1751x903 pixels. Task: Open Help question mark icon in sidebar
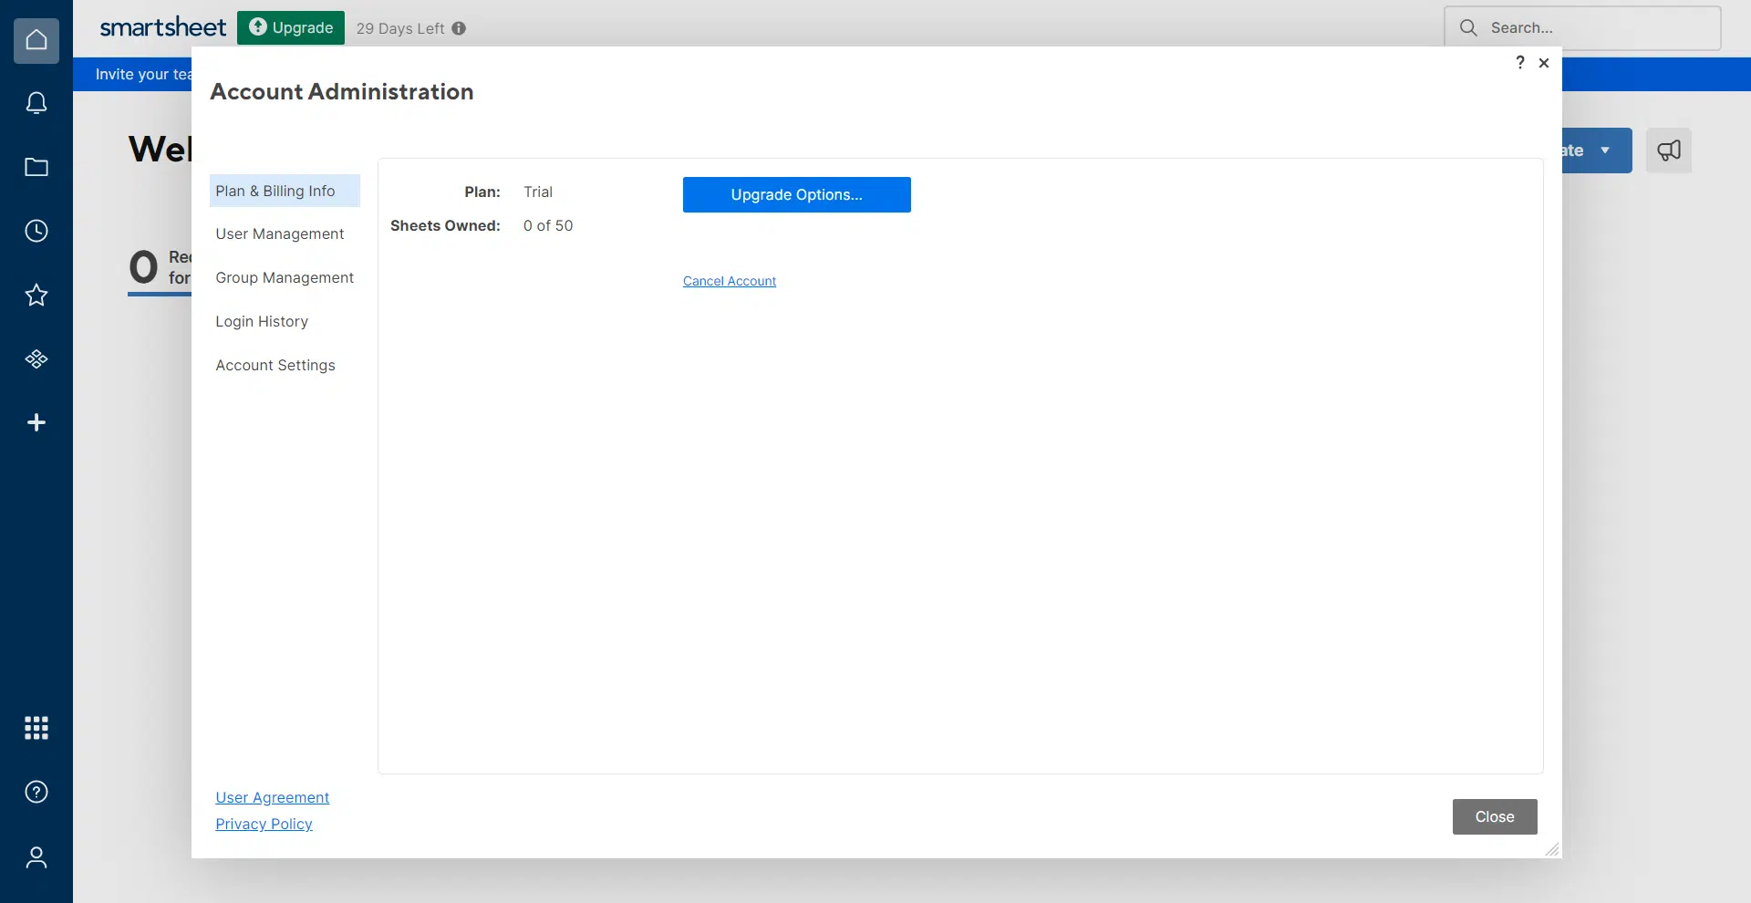click(36, 792)
